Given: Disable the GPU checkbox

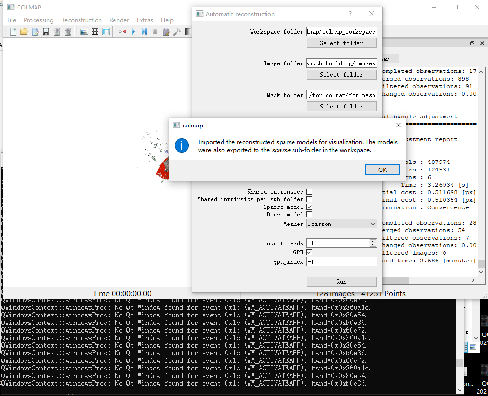Looking at the screenshot, I should pyautogui.click(x=310, y=252).
